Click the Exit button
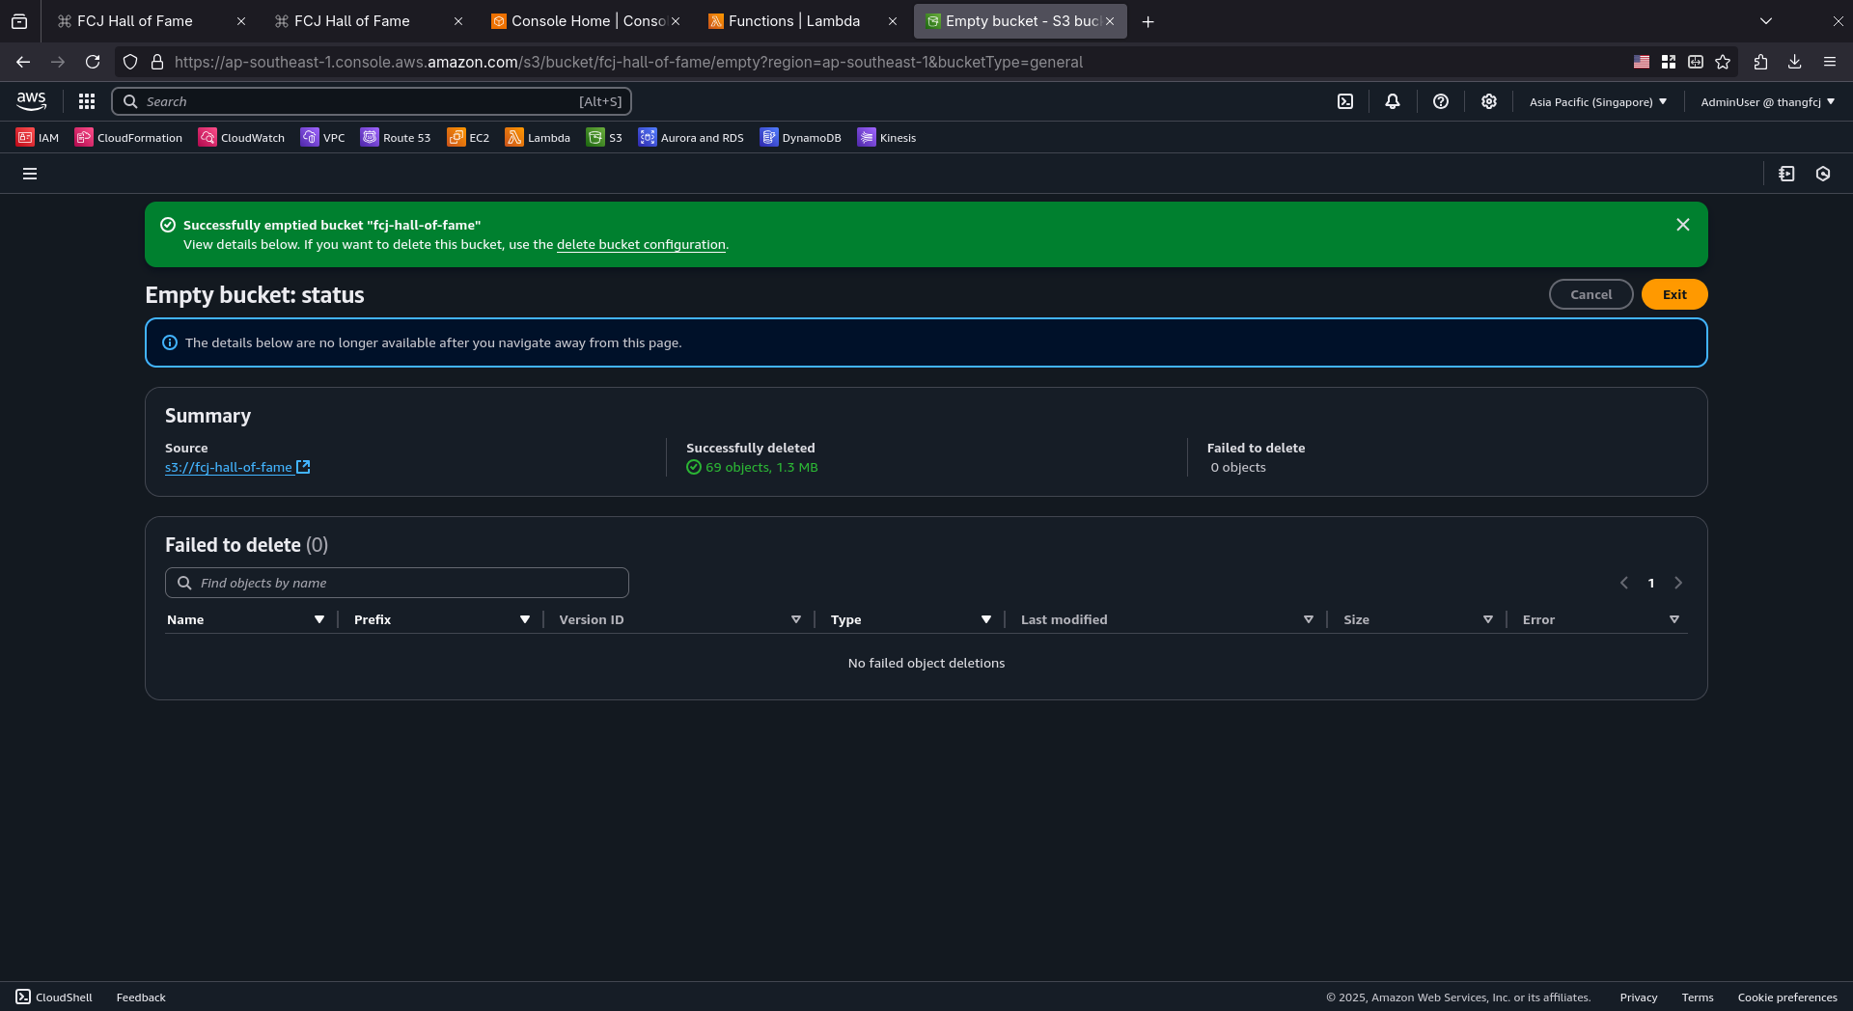This screenshot has height=1011, width=1853. pos(1674,294)
